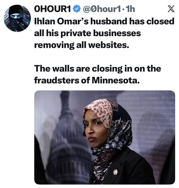Click the word "Minnesota." in the post
Screen dimensions: 179x188
pos(116,80)
